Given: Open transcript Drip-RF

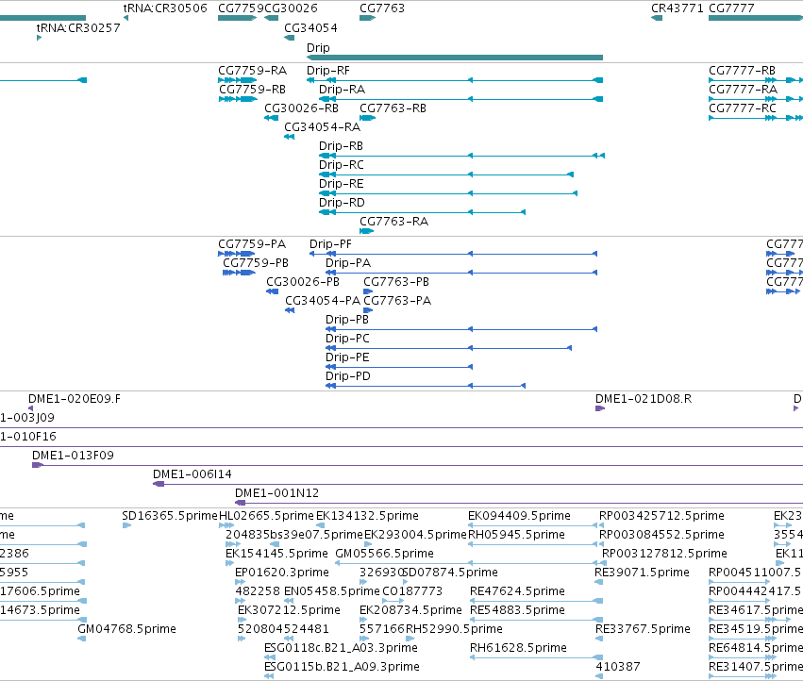Looking at the screenshot, I should pos(328,70).
